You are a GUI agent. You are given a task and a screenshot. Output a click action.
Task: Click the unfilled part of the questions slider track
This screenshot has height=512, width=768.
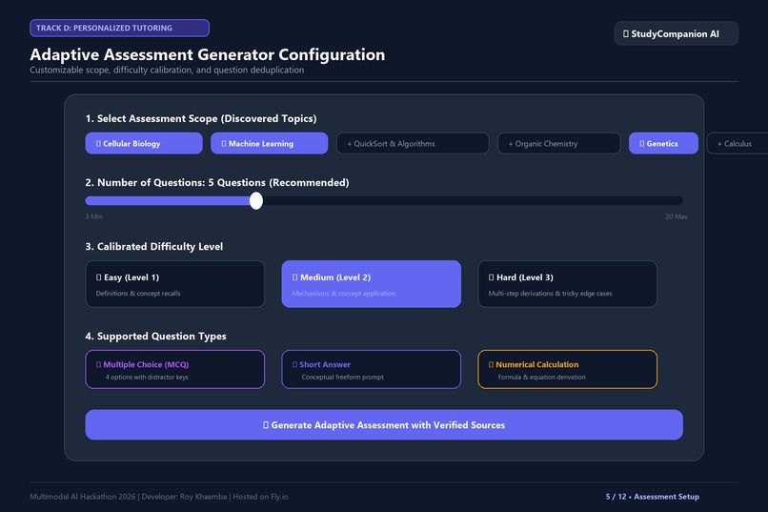[473, 200]
